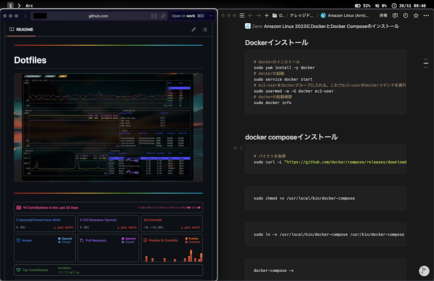
Task: Click the Pull Requests branch icon
Action: pyautogui.click(x=82, y=240)
